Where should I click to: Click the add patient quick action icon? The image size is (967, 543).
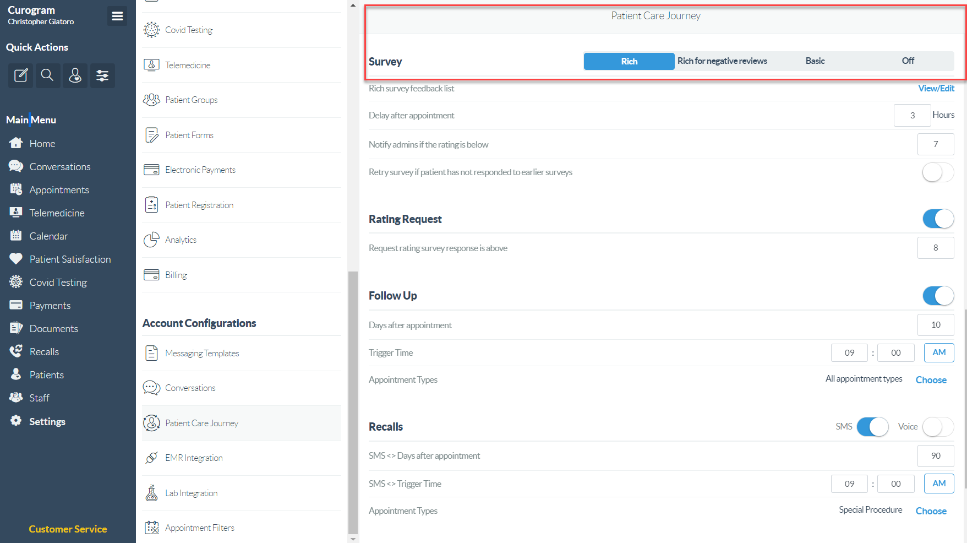point(75,75)
